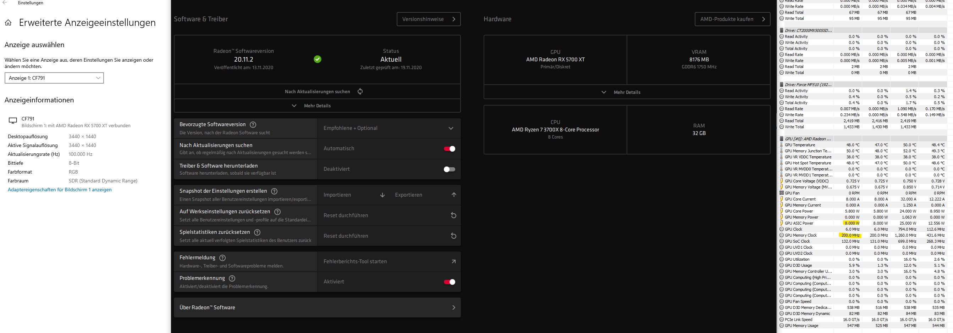Click the RAM value 32 GB

pos(699,133)
